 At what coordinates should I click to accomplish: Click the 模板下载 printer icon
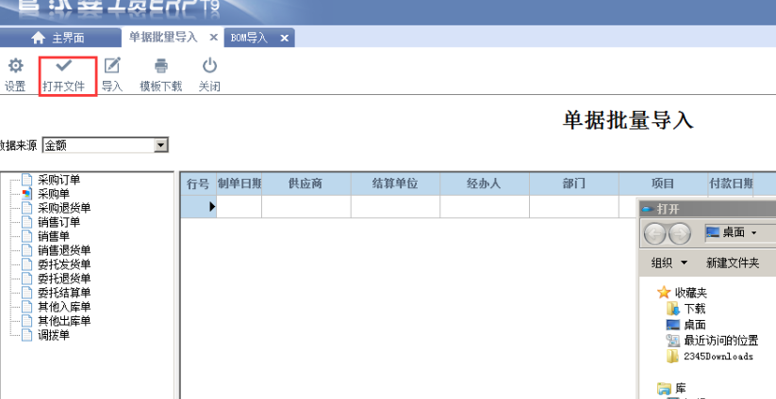[x=161, y=66]
